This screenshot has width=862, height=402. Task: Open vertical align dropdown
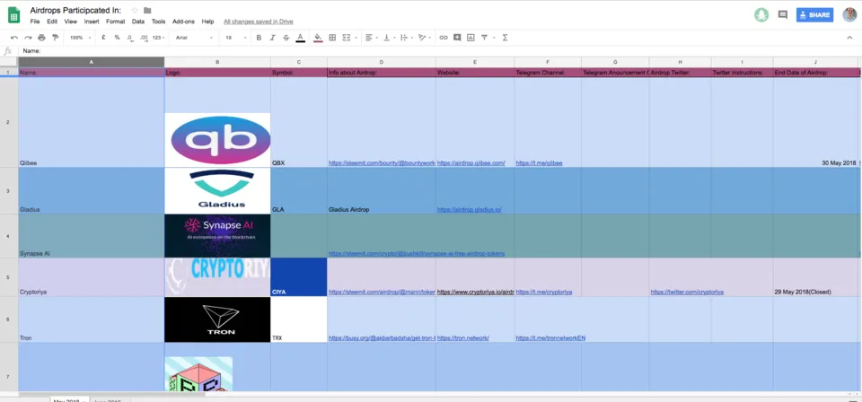coord(388,38)
